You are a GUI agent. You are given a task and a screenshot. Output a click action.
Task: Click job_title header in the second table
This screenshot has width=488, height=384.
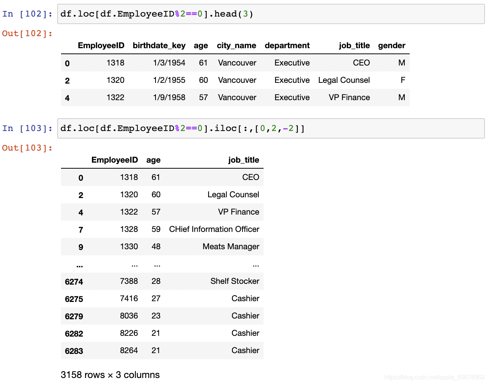click(244, 160)
